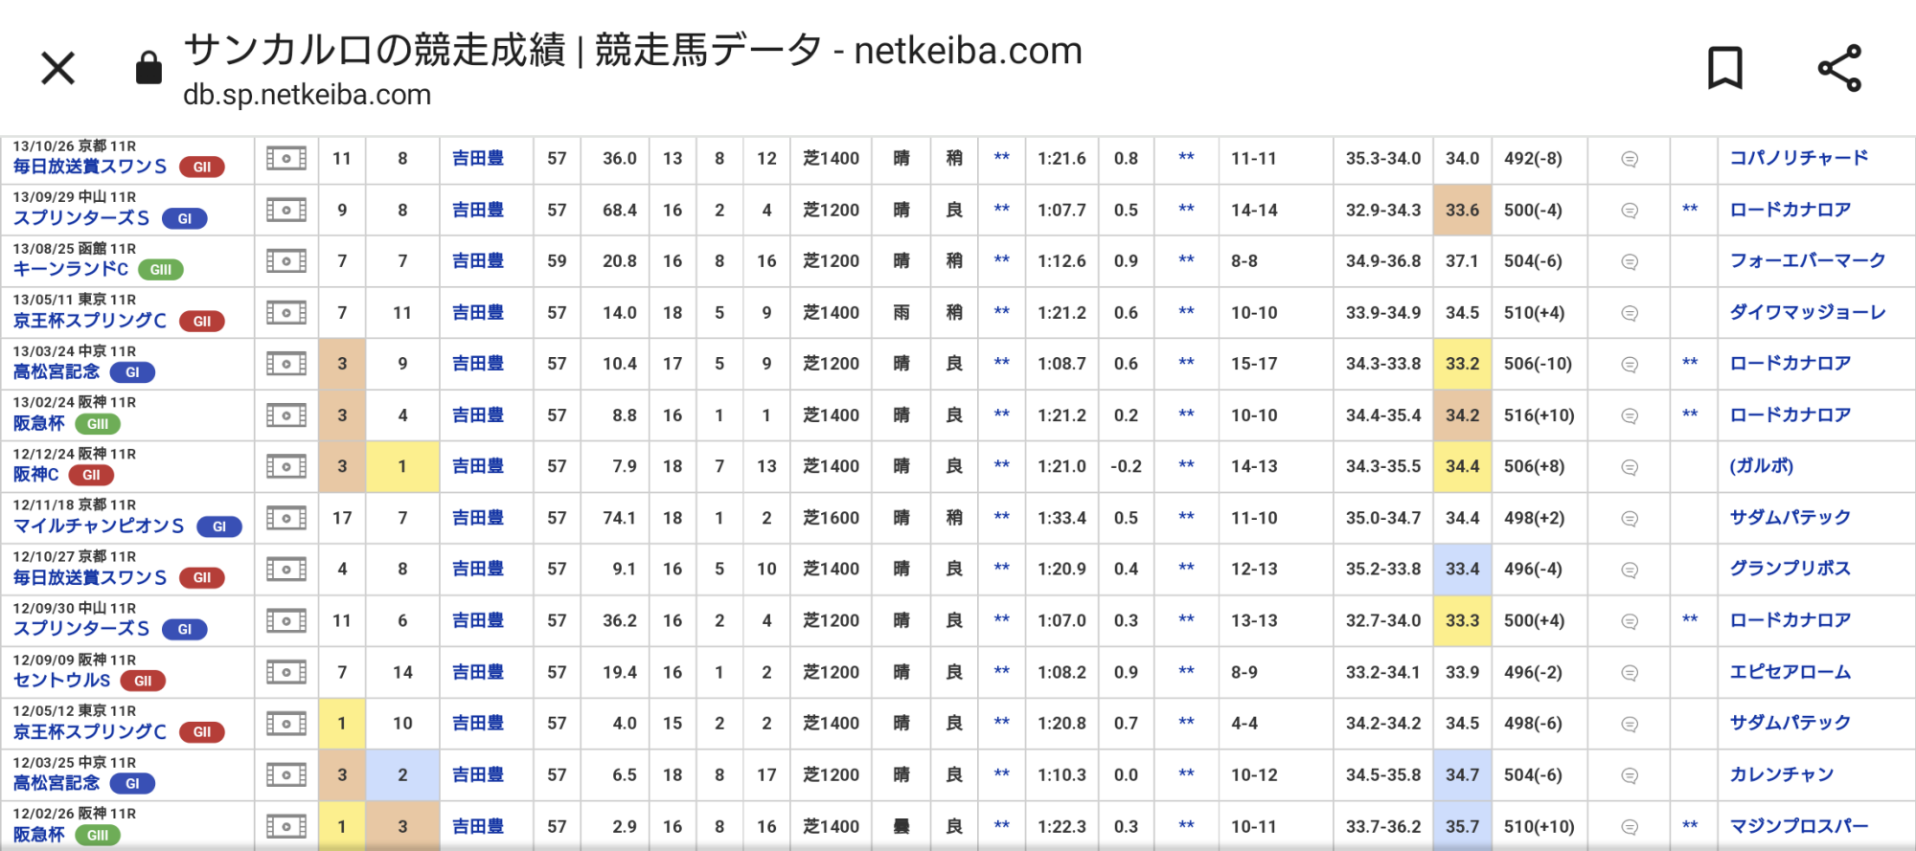Go to the セントウルS race page
1916x851 pixels.
(x=62, y=680)
